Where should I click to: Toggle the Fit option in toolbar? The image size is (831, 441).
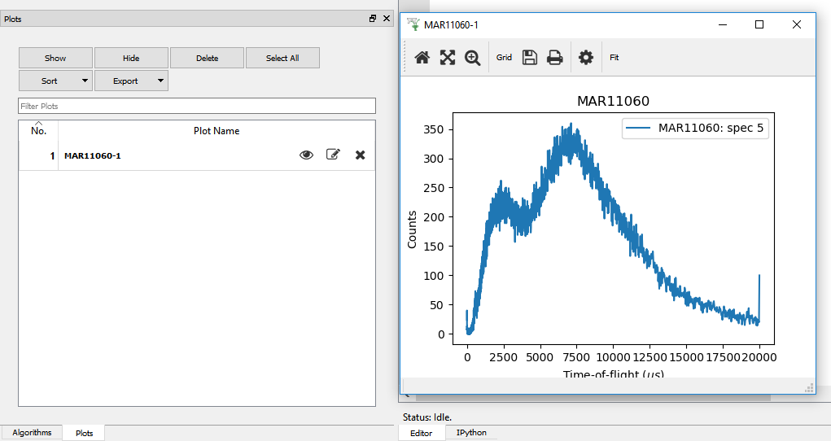(615, 58)
